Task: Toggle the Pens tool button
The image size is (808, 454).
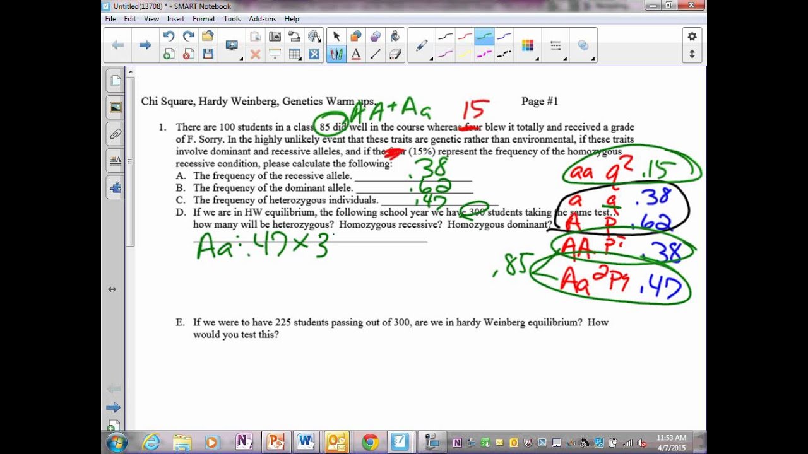Action: click(336, 54)
